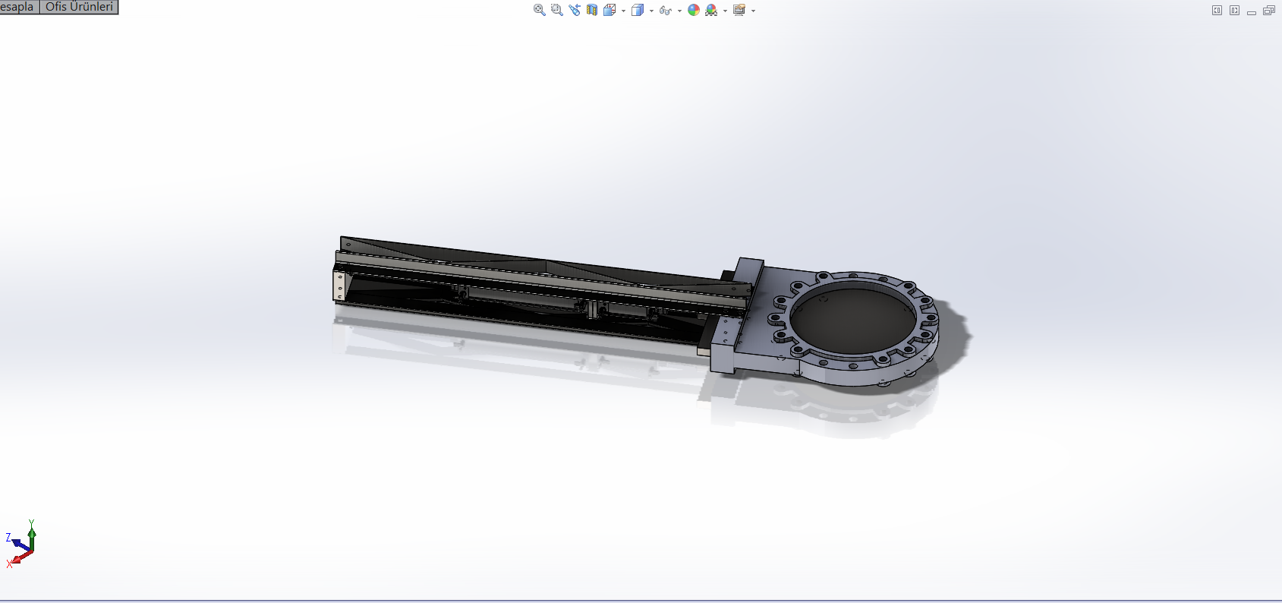
Task: Expand the View Orientation dropdown arrow
Action: coord(623,11)
